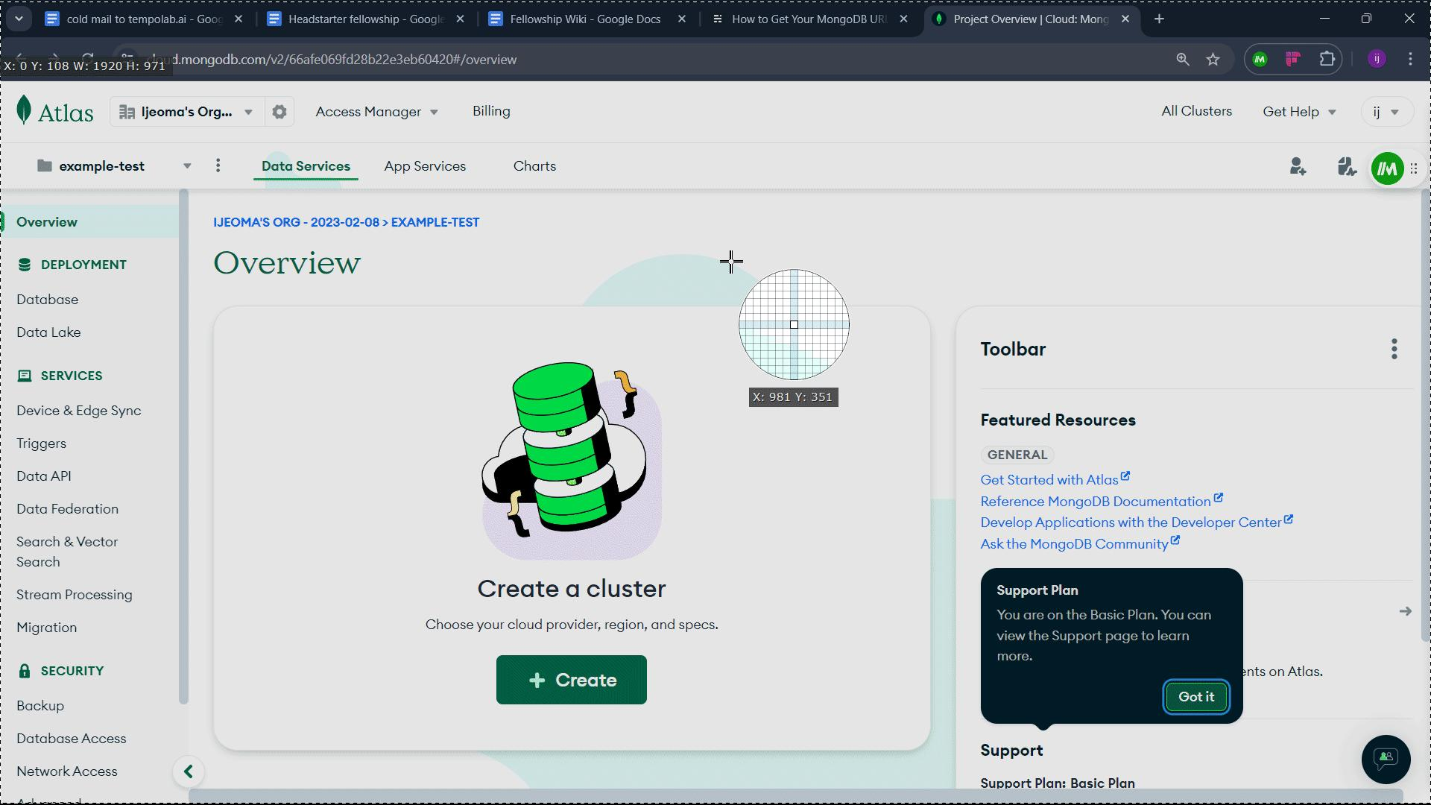Click the Create cluster button

(x=572, y=680)
